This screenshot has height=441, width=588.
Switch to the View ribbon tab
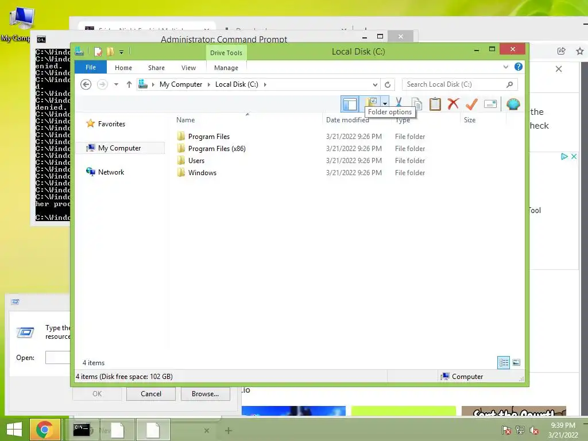coord(188,68)
